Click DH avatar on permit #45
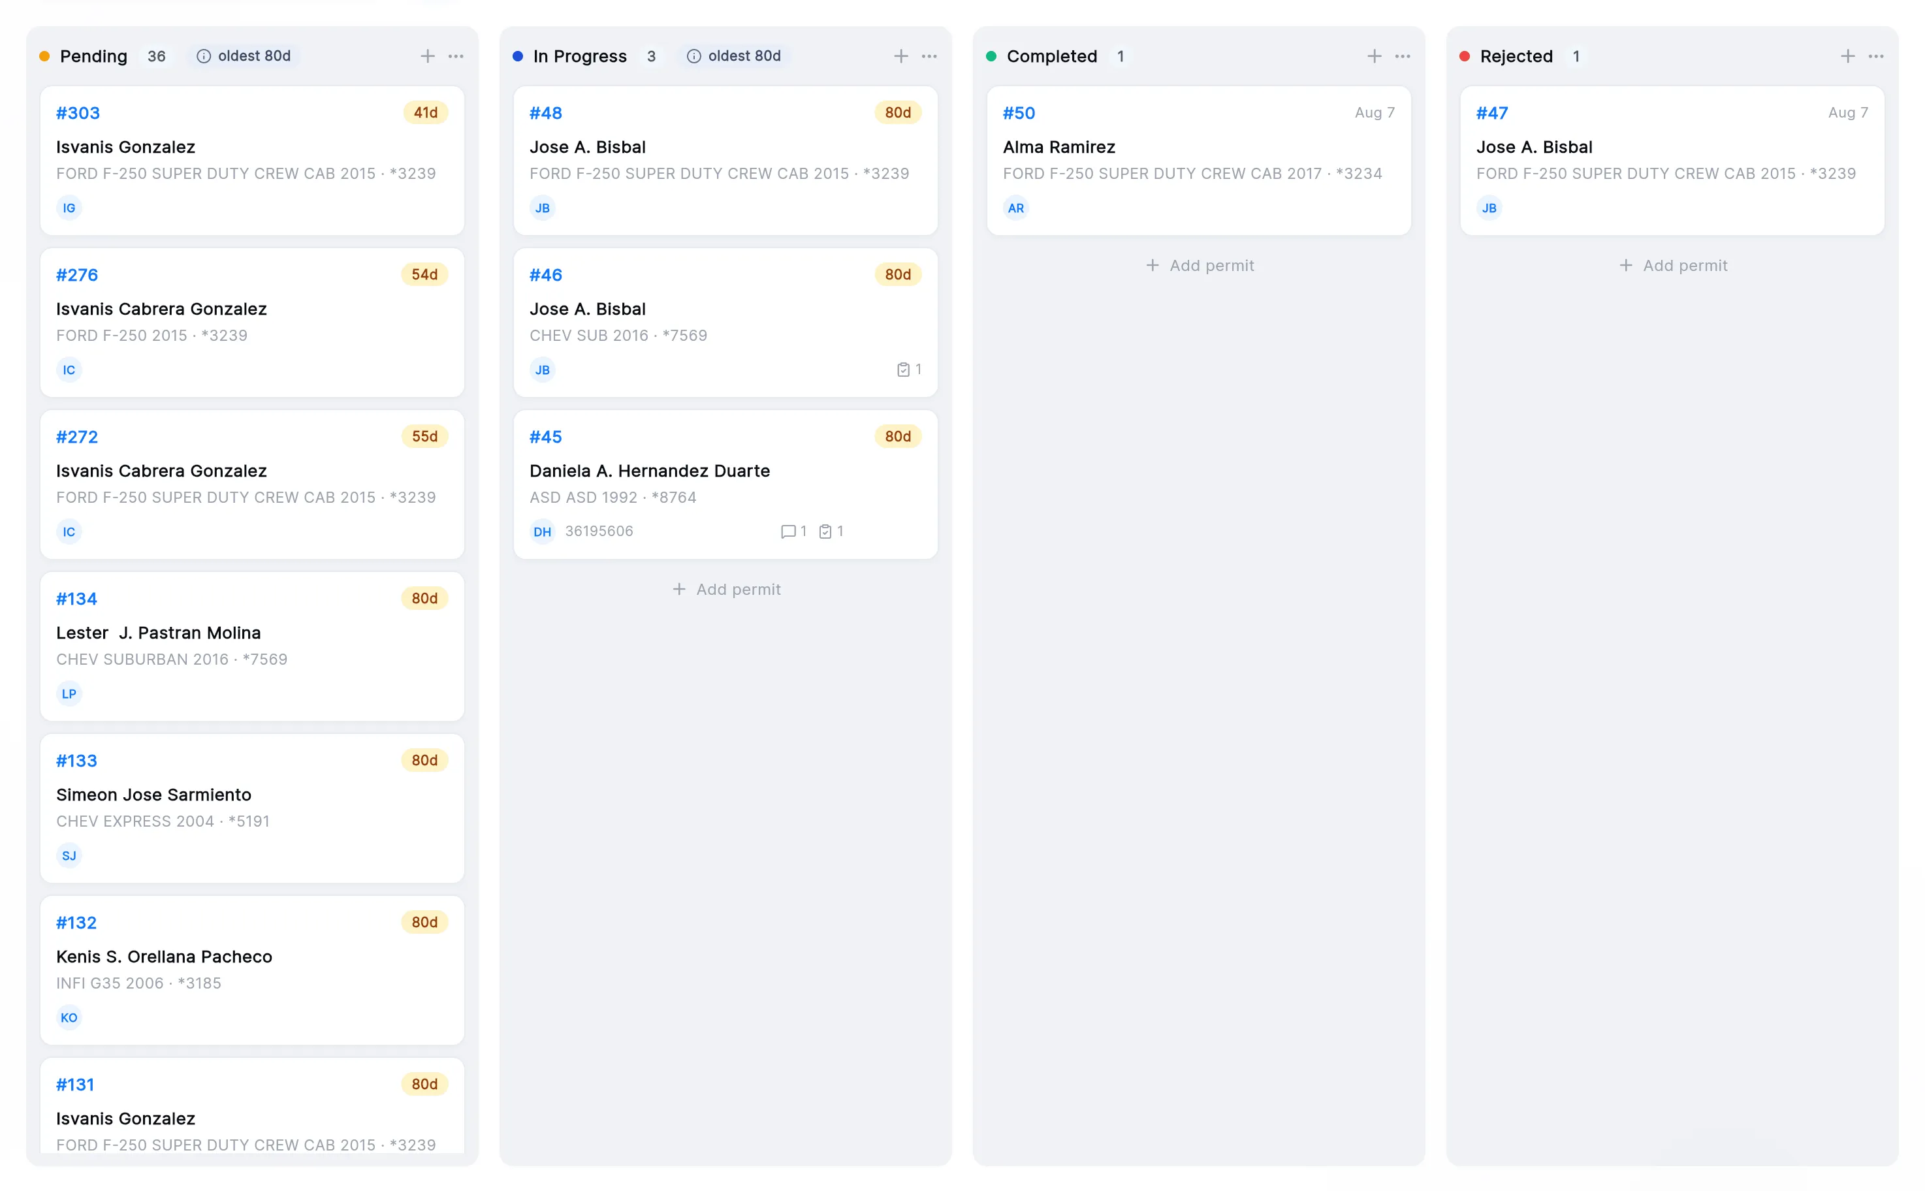The image size is (1925, 1191). coord(543,532)
